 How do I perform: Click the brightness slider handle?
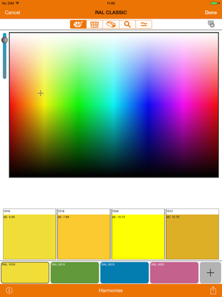pos(4,40)
